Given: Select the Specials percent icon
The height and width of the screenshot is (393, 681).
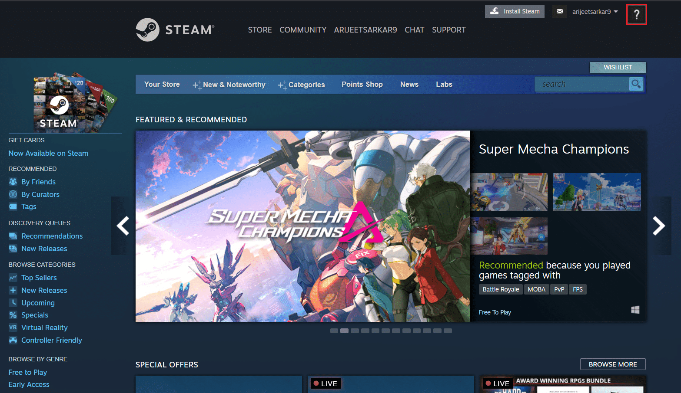Looking at the screenshot, I should pos(13,315).
